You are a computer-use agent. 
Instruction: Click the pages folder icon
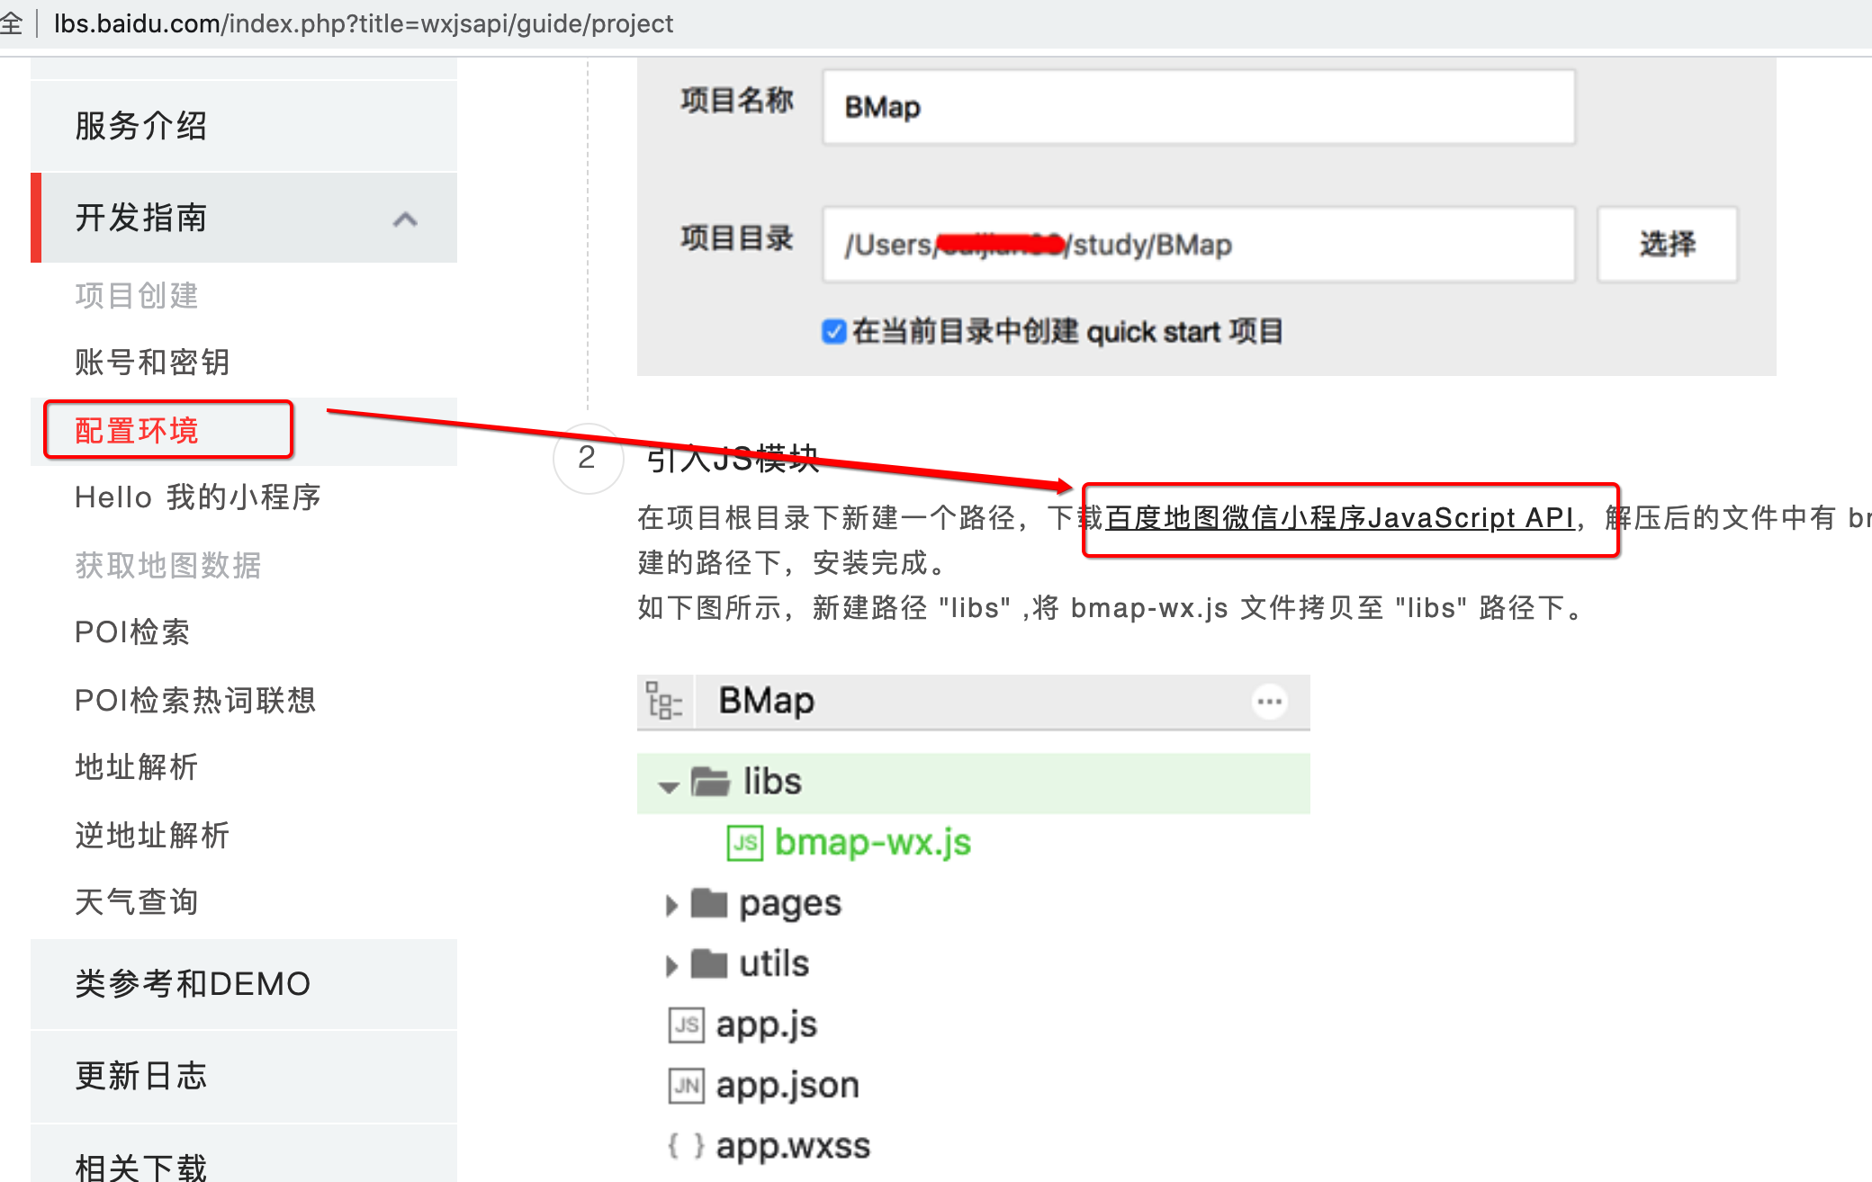coord(708,903)
